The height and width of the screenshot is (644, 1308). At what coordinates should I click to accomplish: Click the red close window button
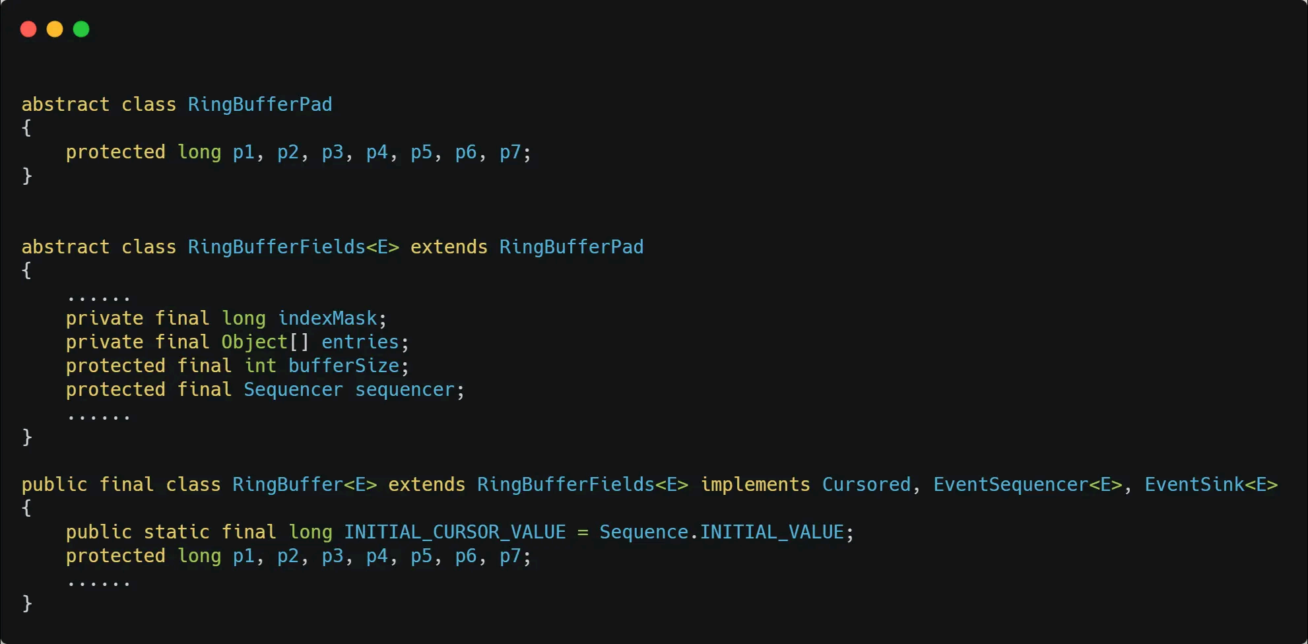pos(28,29)
